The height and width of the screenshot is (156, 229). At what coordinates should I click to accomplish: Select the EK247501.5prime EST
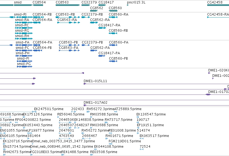click(x=49, y=109)
